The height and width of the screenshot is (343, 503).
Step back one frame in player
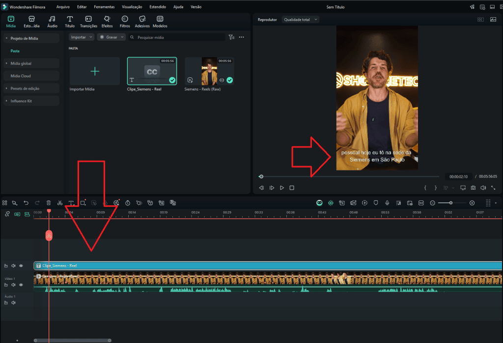click(261, 188)
